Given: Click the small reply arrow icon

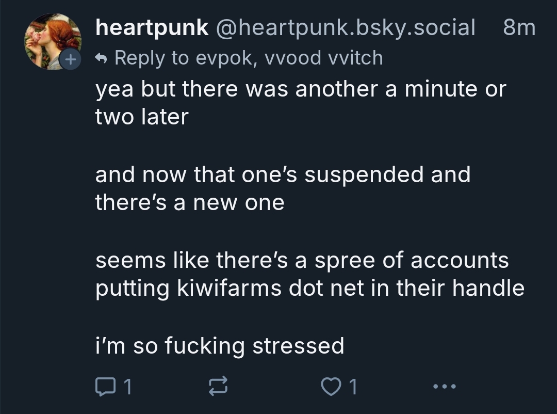Looking at the screenshot, I should [102, 58].
